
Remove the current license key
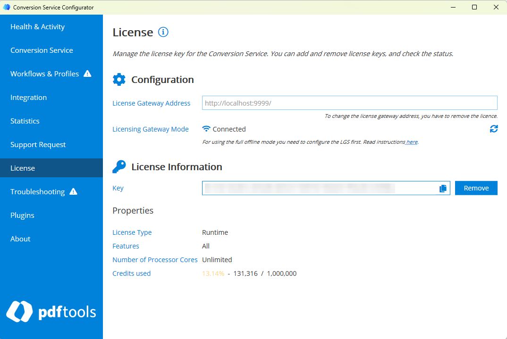coord(476,188)
